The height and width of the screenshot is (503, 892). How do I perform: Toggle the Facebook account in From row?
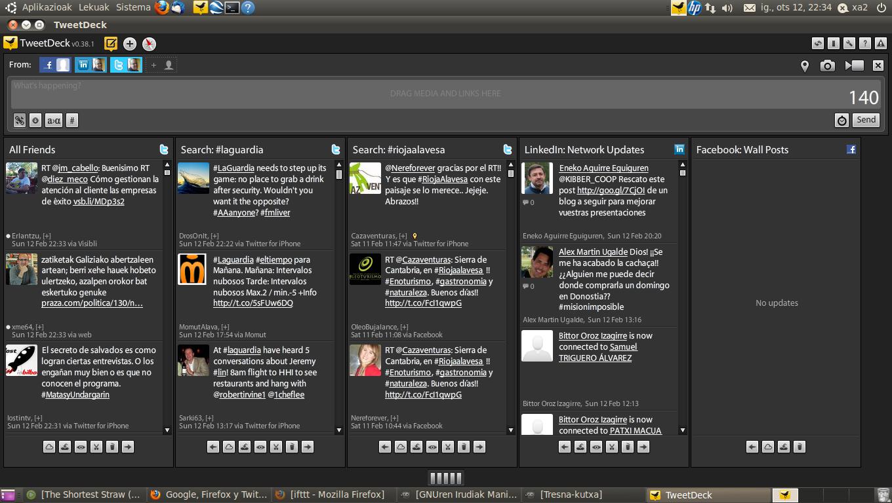pos(55,65)
